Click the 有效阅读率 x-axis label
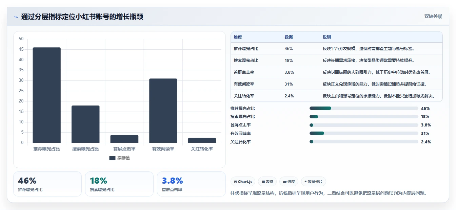 [x=163, y=149]
